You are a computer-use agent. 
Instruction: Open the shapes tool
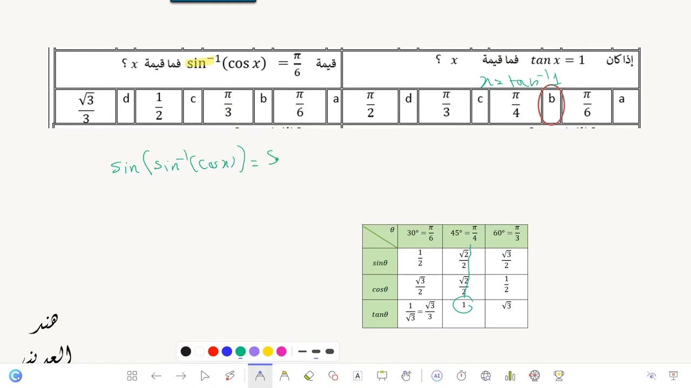pos(333,376)
